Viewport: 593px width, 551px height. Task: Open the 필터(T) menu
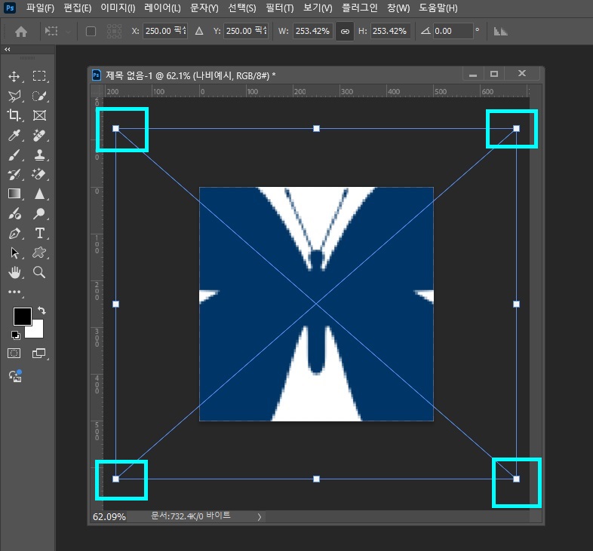280,8
